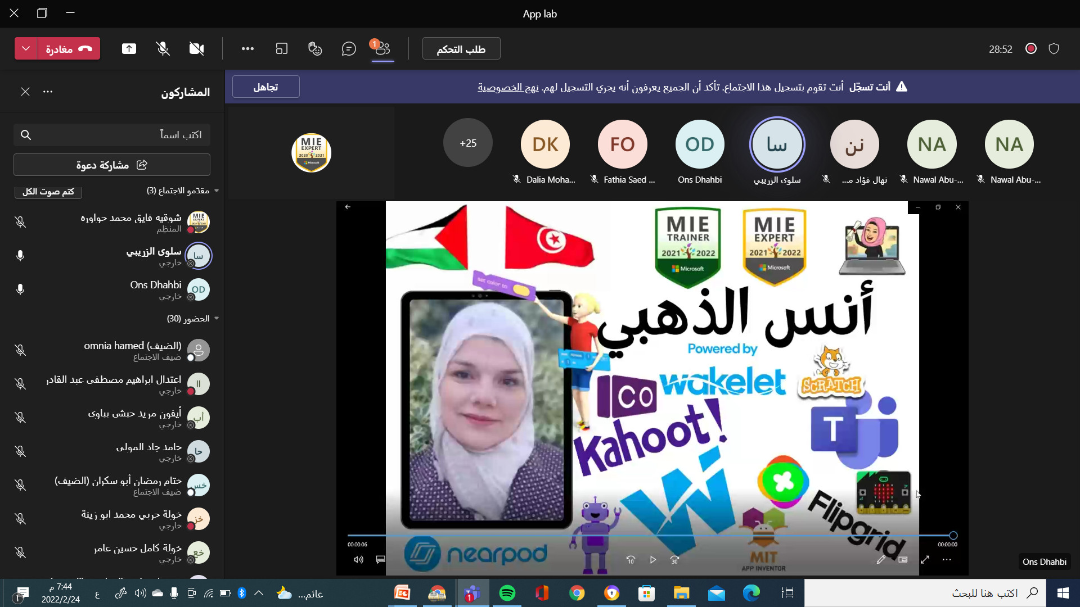The width and height of the screenshot is (1080, 607).
Task: Toggle your camera in the meeting toolbar
Action: [196, 49]
